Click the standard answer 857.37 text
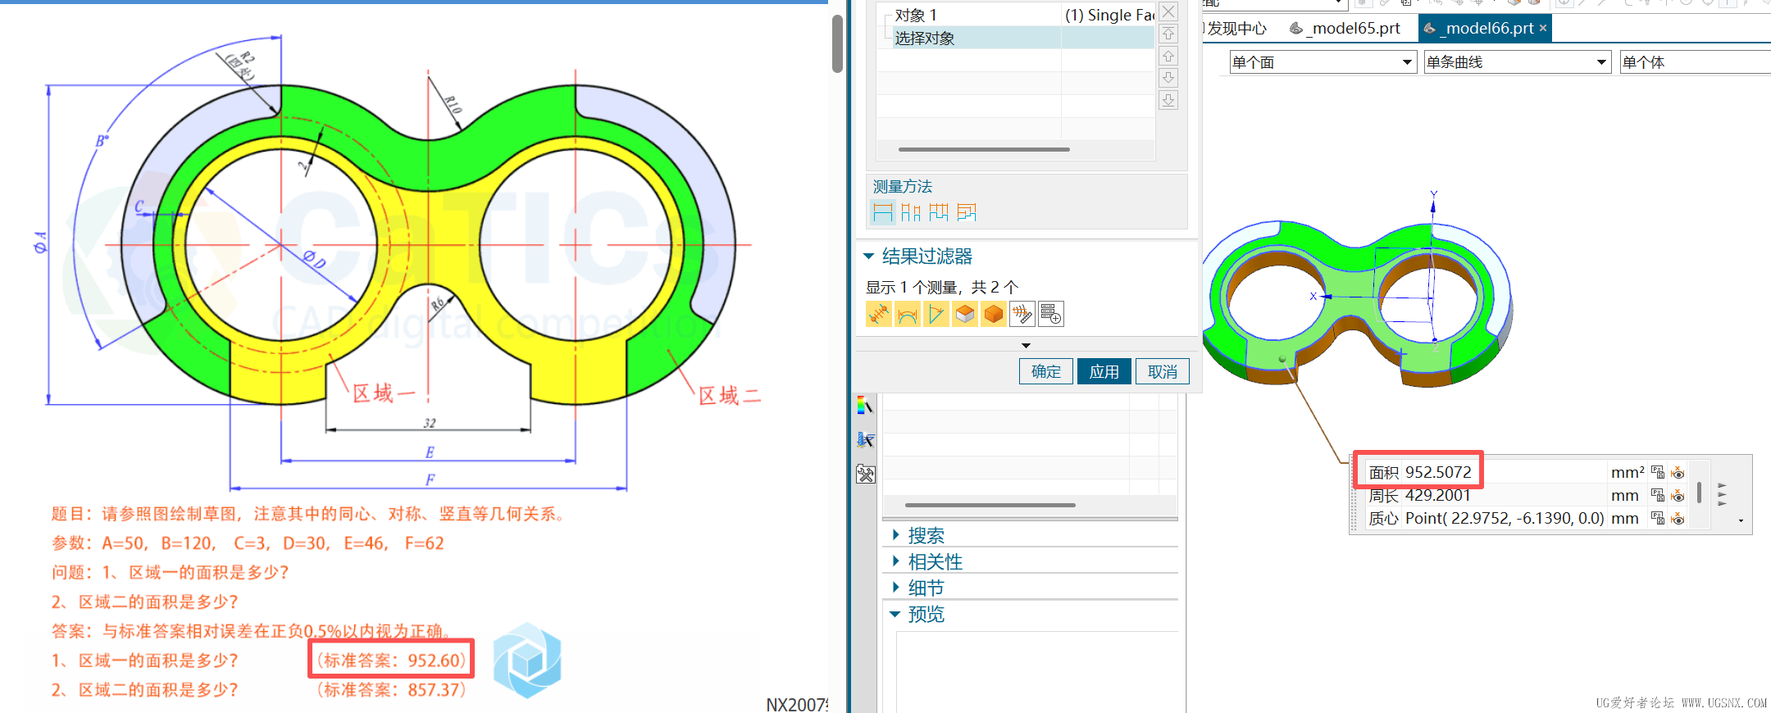 (x=391, y=690)
